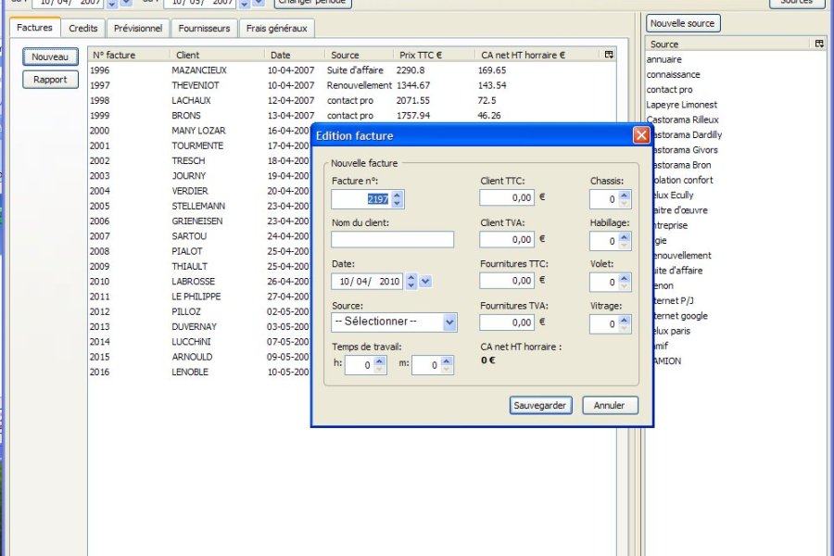The image size is (834, 556).
Task: Click the Nom du client text field
Action: pos(392,240)
